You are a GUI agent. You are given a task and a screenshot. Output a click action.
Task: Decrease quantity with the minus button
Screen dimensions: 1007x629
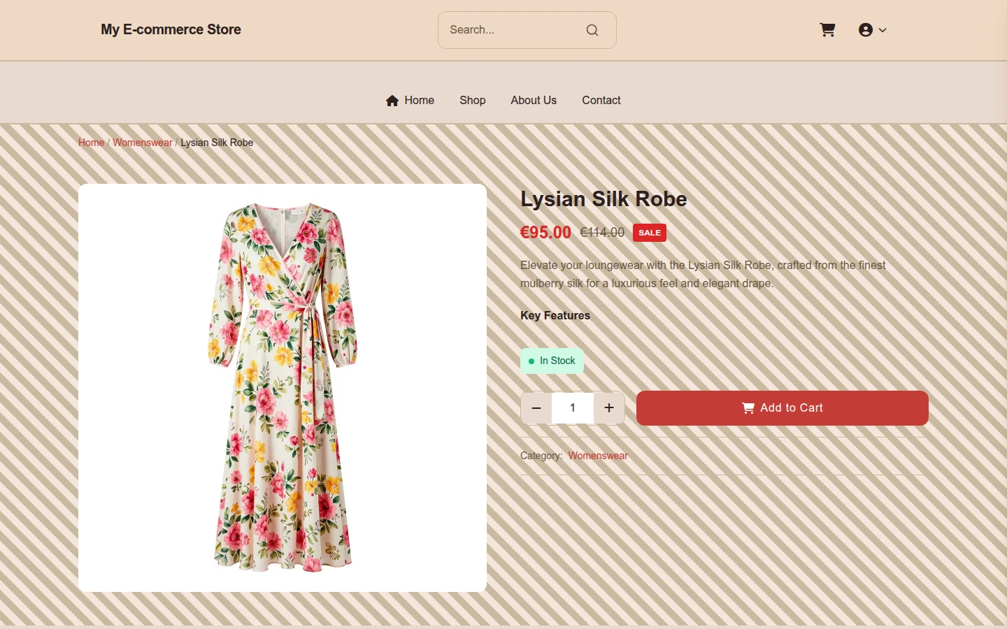(x=536, y=408)
